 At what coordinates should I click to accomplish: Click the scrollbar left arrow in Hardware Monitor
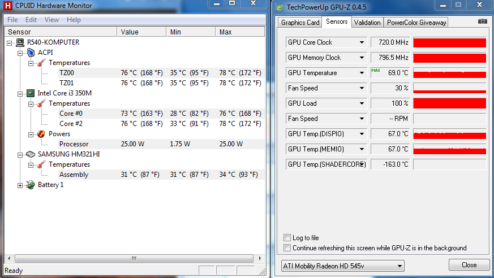(x=9, y=258)
